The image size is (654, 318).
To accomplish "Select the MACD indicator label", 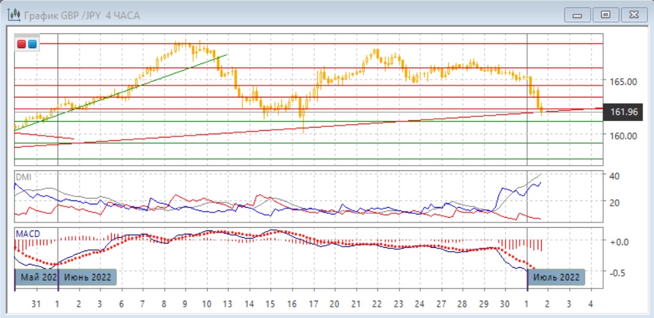I will pos(27,232).
